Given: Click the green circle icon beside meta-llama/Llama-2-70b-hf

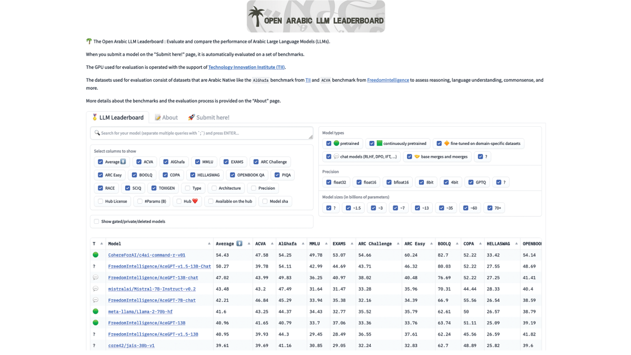Looking at the screenshot, I should coord(96,312).
